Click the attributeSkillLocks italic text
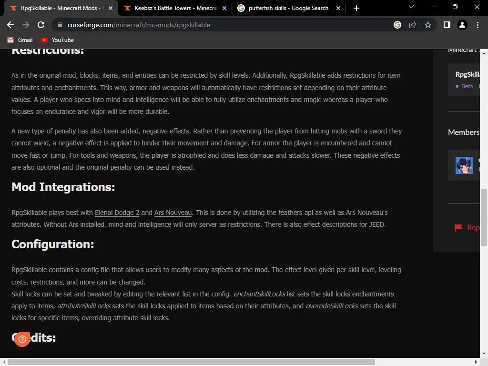This screenshot has height=366, width=488. [84, 306]
